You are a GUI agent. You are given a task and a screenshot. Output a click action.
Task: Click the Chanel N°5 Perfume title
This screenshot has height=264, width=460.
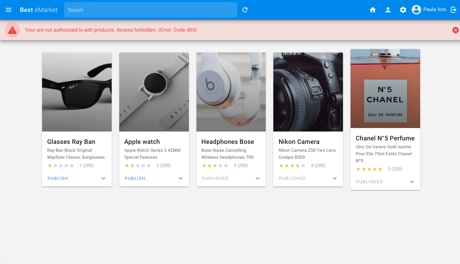click(x=385, y=138)
